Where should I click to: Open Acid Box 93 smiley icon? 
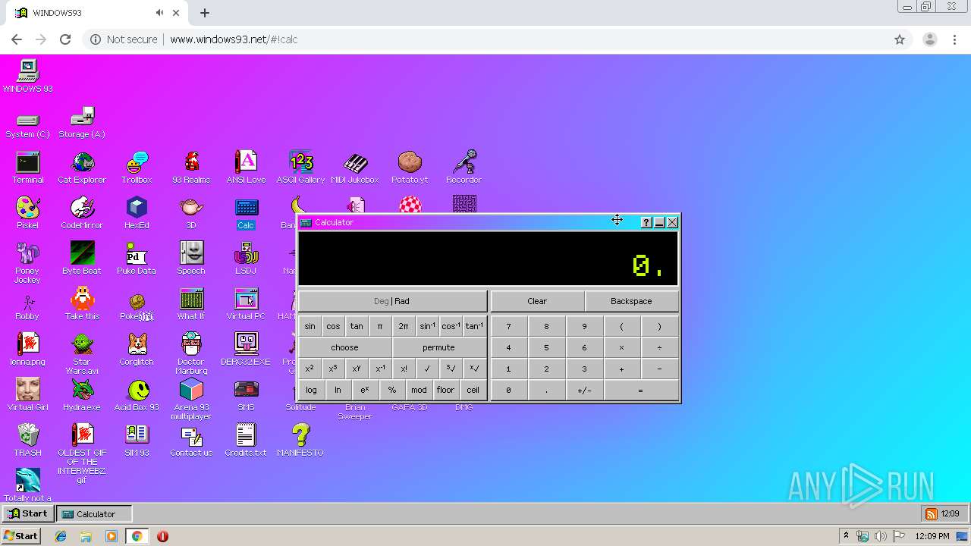tap(137, 395)
